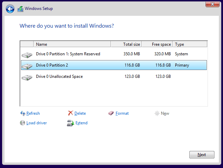Screen dimensions: 223x168
Task: Click the greyed-out New star icon
Action: pos(157,113)
